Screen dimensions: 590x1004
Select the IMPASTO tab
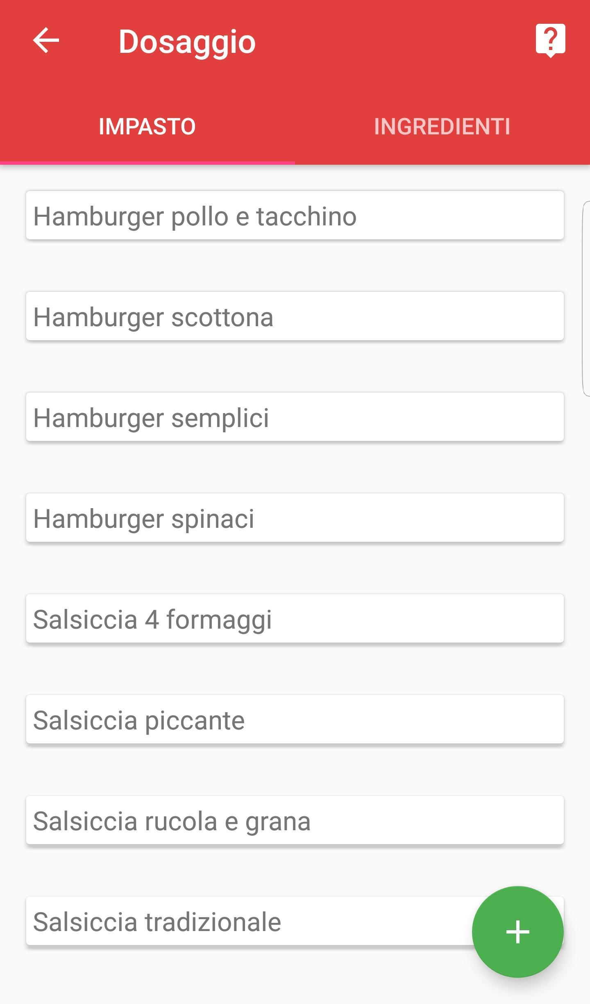tap(147, 126)
